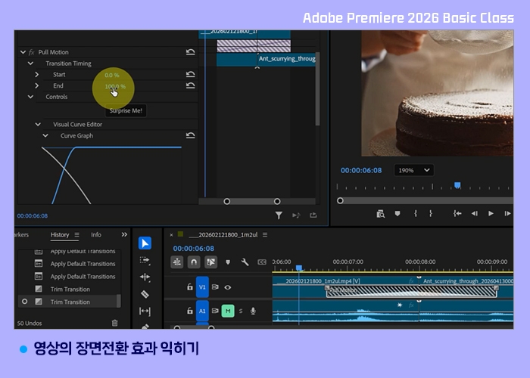Select the last Trim Transition history state
This screenshot has width=530, height=378.
click(x=69, y=302)
